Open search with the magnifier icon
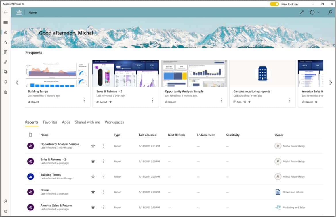The height and width of the screenshot is (217, 336). click(x=330, y=12)
